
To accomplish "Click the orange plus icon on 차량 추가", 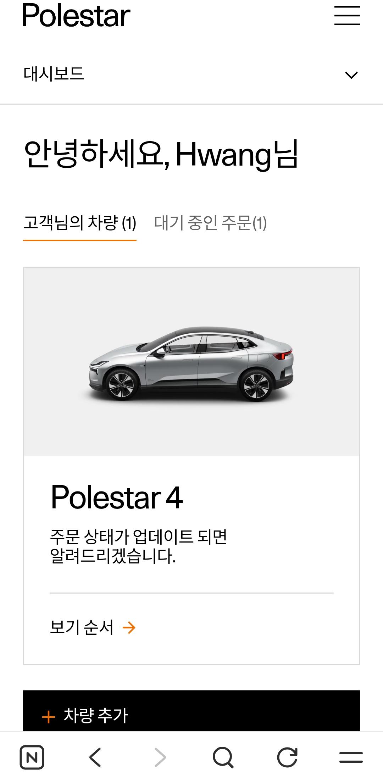I will 49,717.
